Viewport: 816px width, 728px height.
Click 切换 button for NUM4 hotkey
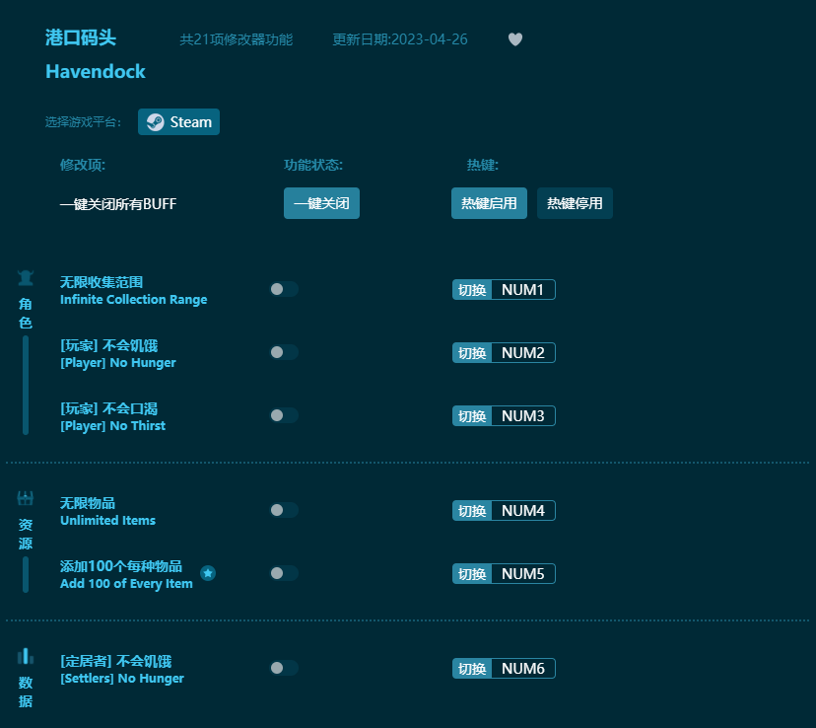coord(472,510)
